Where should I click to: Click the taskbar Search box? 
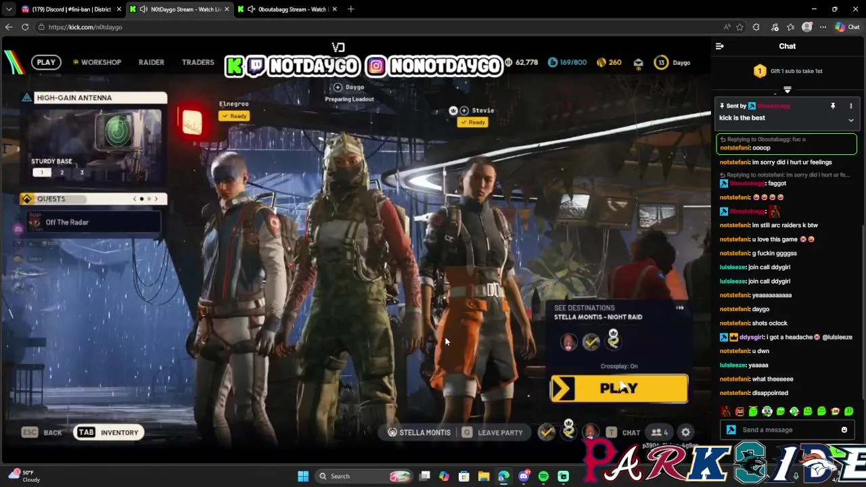click(365, 476)
